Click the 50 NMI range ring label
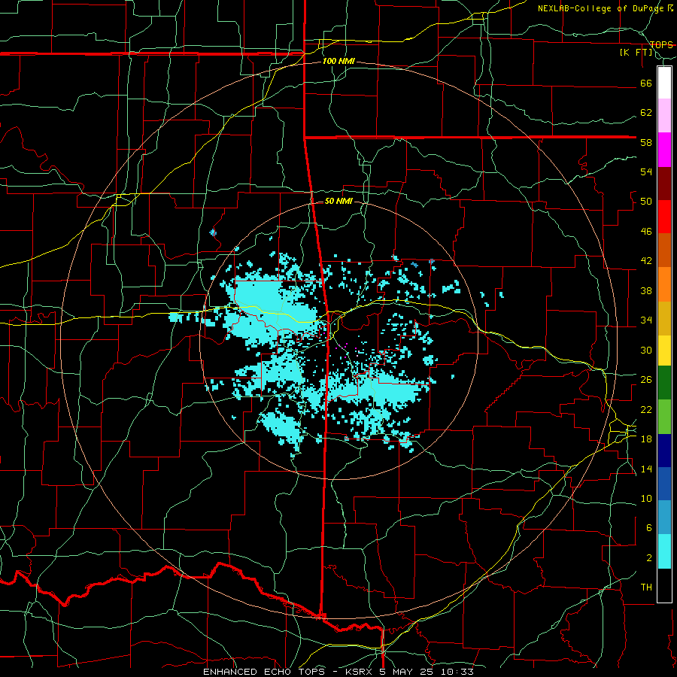The width and height of the screenshot is (677, 677). (338, 201)
